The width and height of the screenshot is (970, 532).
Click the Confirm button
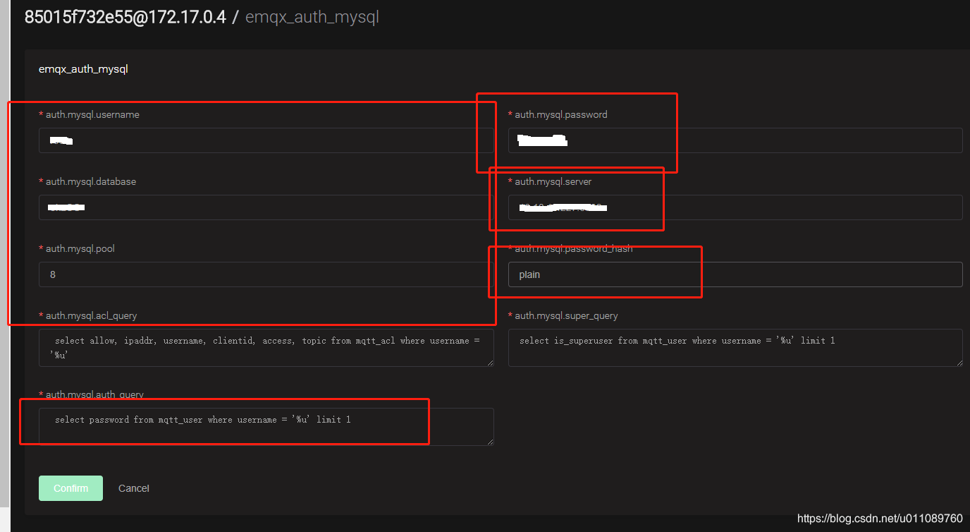70,488
